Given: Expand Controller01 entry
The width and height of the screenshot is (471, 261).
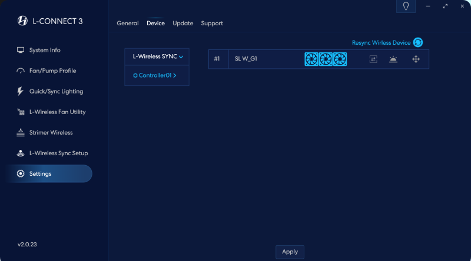Looking at the screenshot, I should pyautogui.click(x=157, y=75).
